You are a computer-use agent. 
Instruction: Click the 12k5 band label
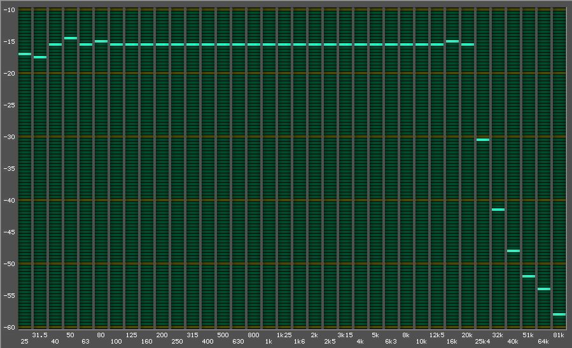[436, 335]
